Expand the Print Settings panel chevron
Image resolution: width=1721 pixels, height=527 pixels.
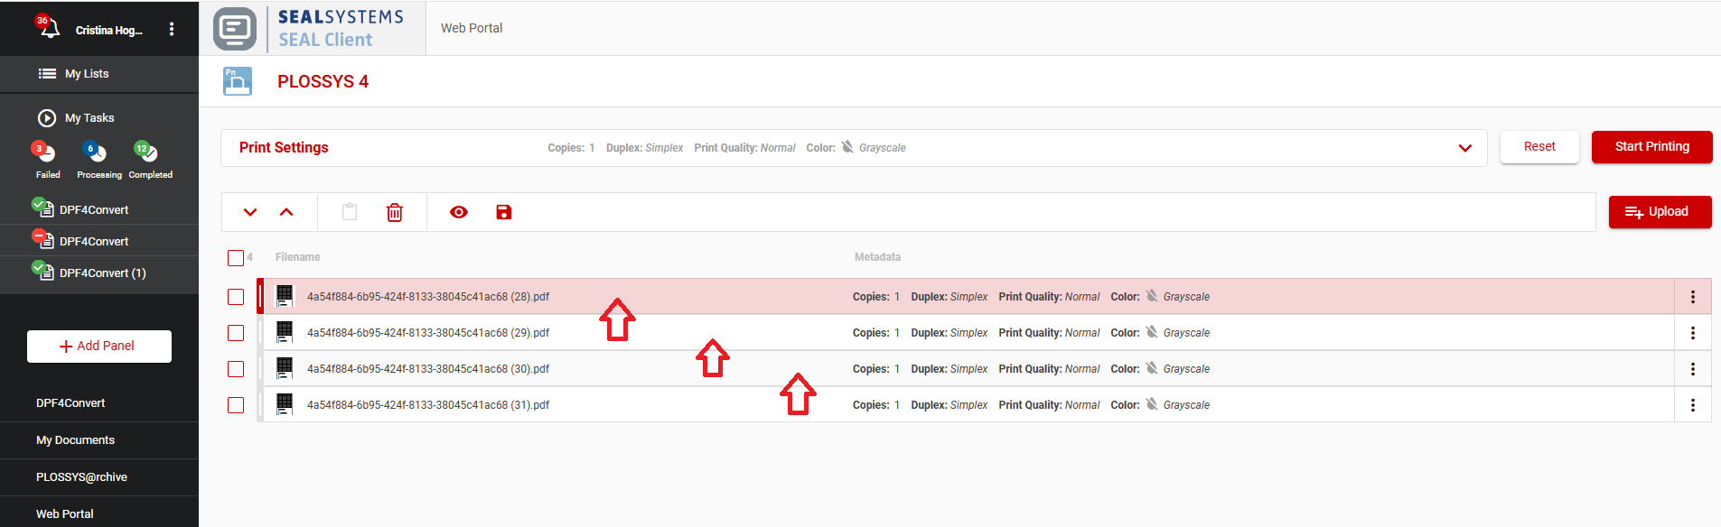[x=1464, y=148]
